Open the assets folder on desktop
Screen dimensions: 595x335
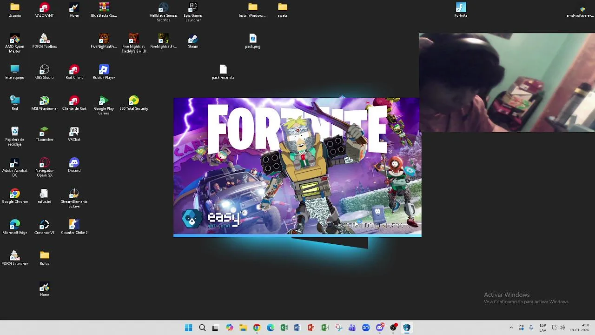pos(282,10)
